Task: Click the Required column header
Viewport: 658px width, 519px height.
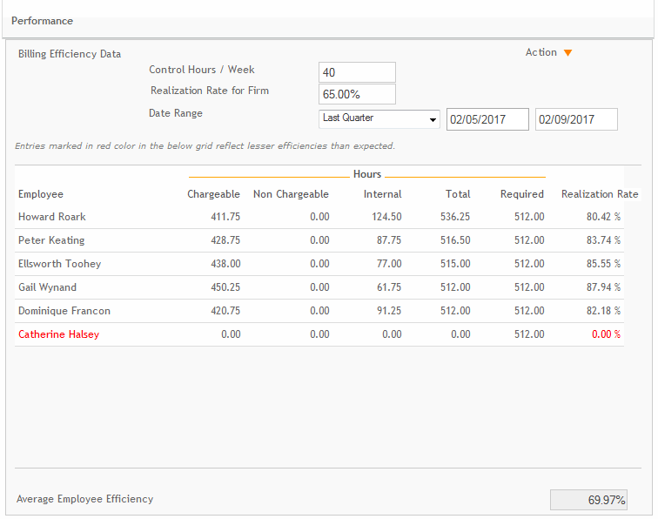Action: pyautogui.click(x=522, y=194)
